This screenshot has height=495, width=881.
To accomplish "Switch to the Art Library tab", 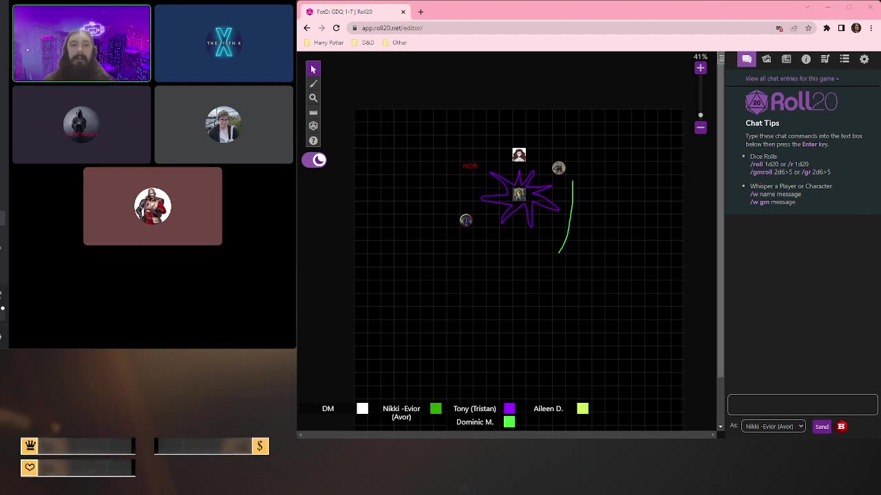I will [x=767, y=59].
